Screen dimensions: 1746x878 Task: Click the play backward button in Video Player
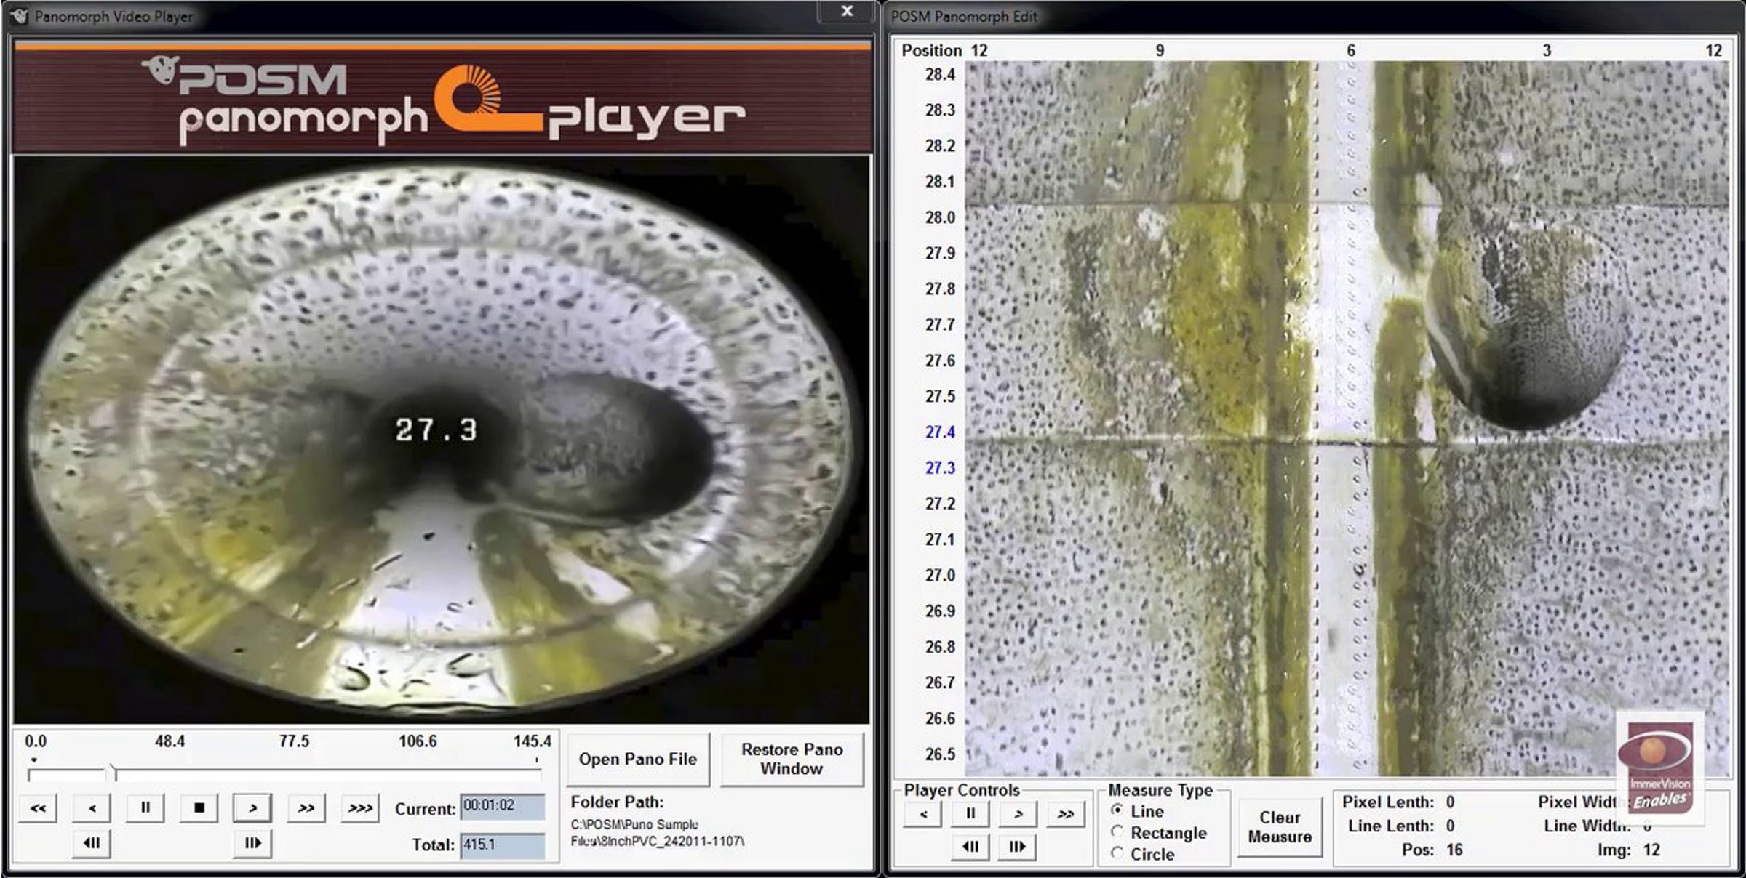[92, 807]
